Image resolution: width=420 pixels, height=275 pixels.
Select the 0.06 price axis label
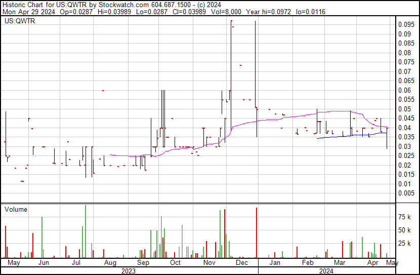click(404, 90)
